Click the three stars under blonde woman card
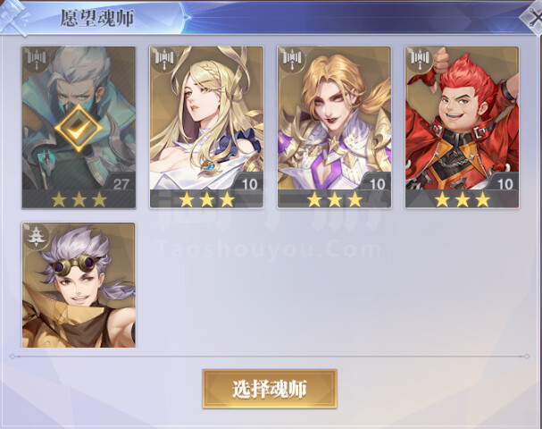This screenshot has height=429, width=542. pyautogui.click(x=207, y=199)
